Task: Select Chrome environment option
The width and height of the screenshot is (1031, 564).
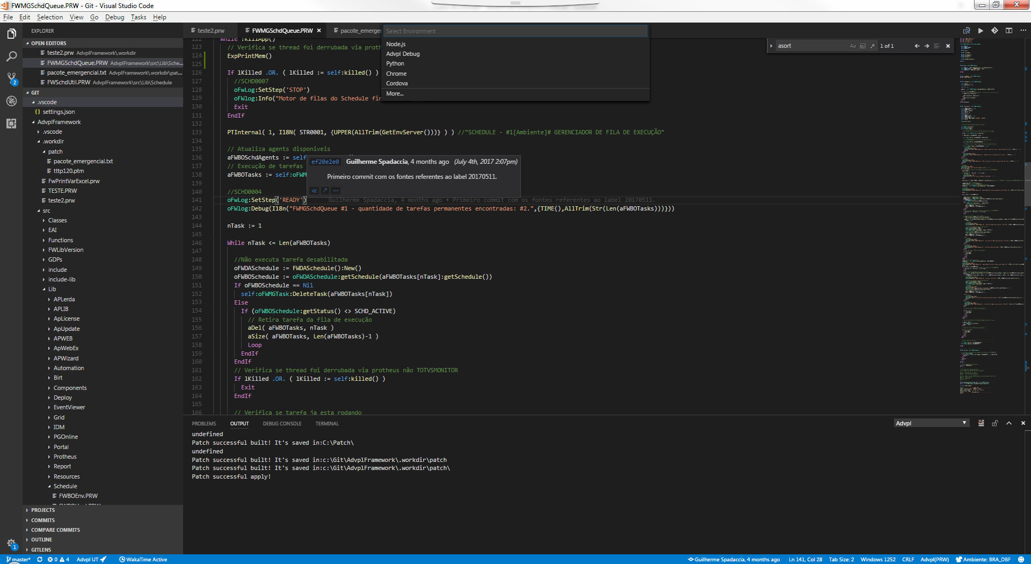Action: coord(516,74)
